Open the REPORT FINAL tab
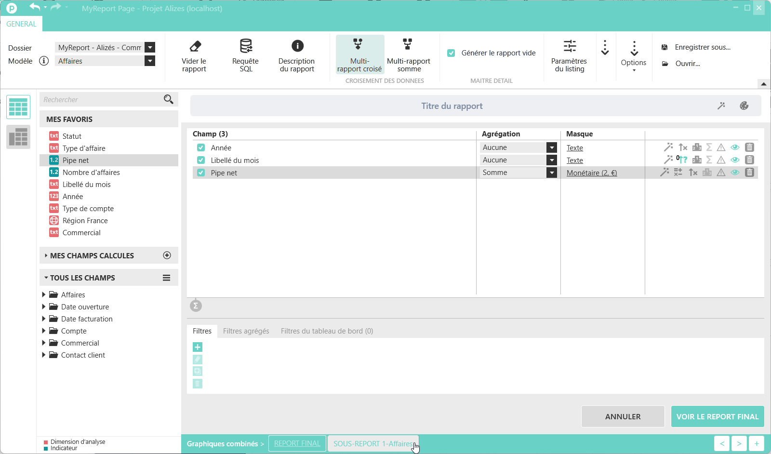This screenshot has height=454, width=771. pyautogui.click(x=297, y=443)
